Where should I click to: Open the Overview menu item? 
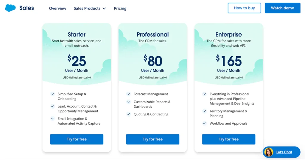[57, 8]
